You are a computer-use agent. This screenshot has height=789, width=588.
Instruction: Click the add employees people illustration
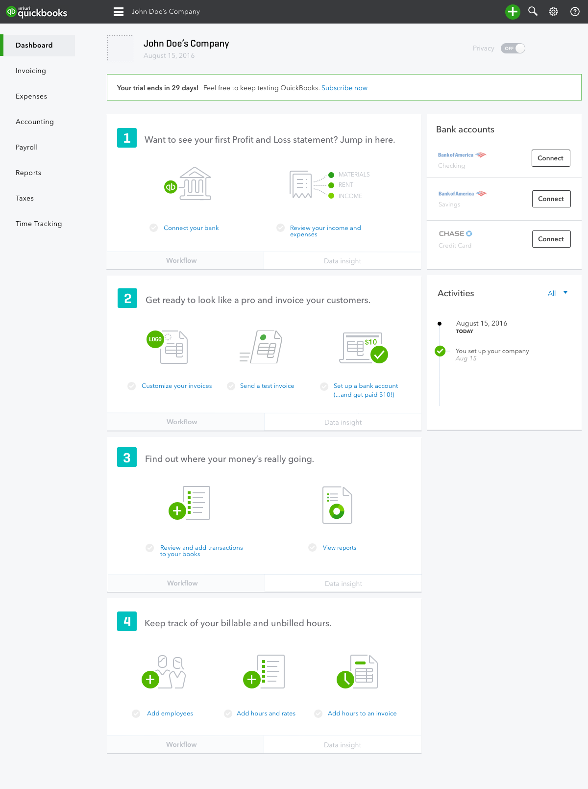[164, 672]
